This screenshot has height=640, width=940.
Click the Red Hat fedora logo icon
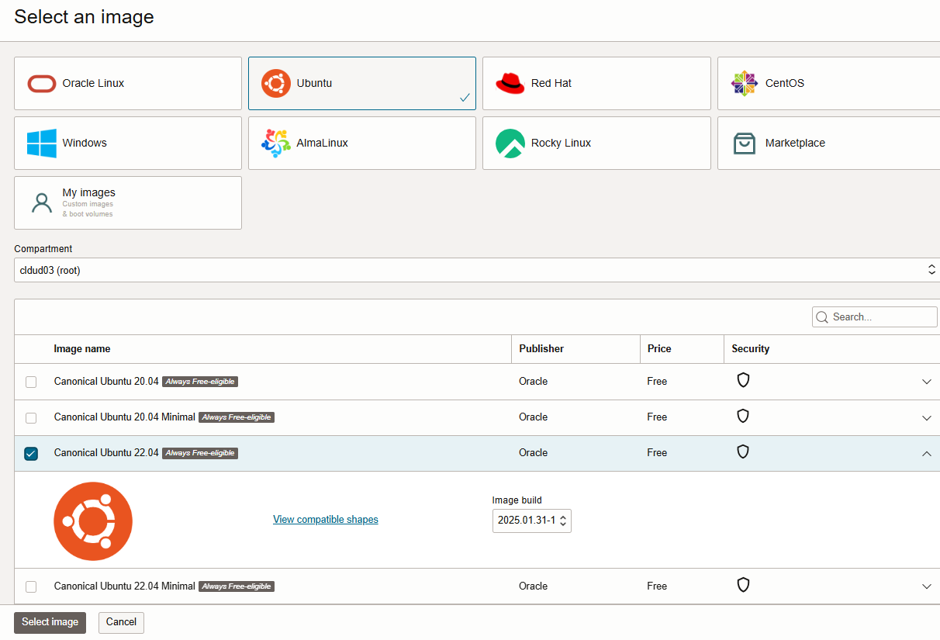coord(510,83)
